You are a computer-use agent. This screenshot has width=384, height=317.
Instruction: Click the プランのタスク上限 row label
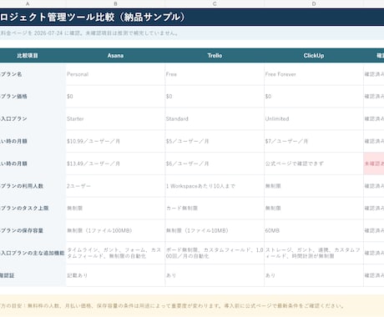click(33, 209)
